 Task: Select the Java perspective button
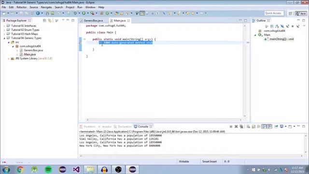(x=301, y=13)
